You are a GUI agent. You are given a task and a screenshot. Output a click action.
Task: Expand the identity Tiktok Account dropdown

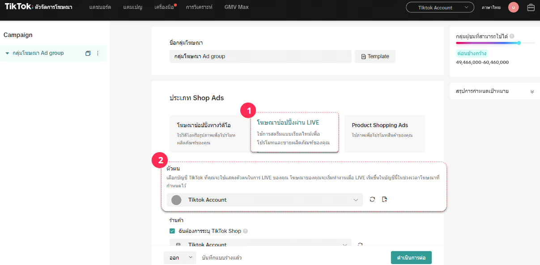pos(264,200)
